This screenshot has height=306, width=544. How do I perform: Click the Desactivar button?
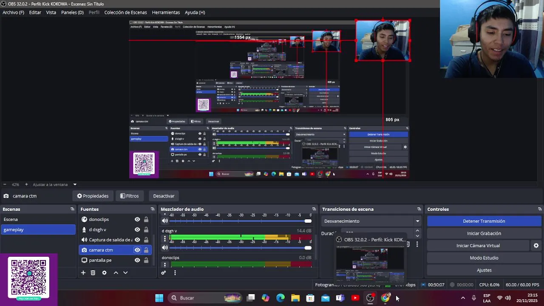click(164, 196)
